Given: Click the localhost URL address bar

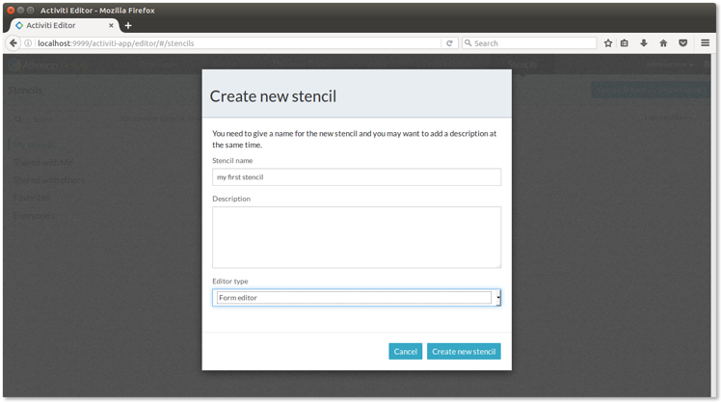Looking at the screenshot, I should point(231,43).
